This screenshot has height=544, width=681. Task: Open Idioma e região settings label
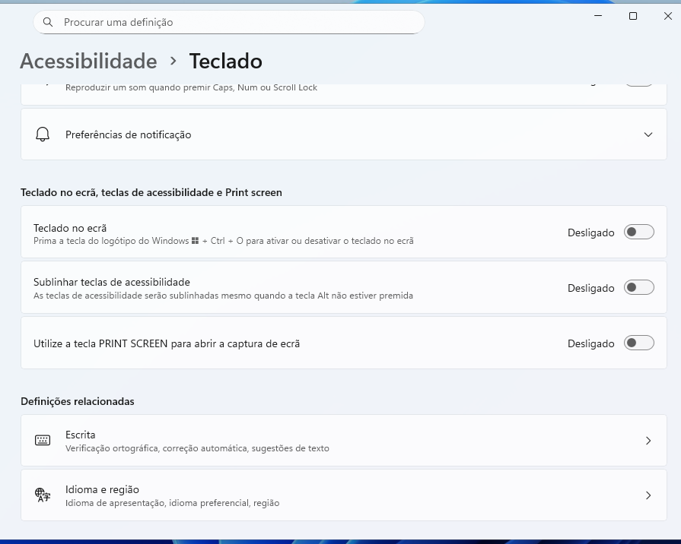click(102, 489)
